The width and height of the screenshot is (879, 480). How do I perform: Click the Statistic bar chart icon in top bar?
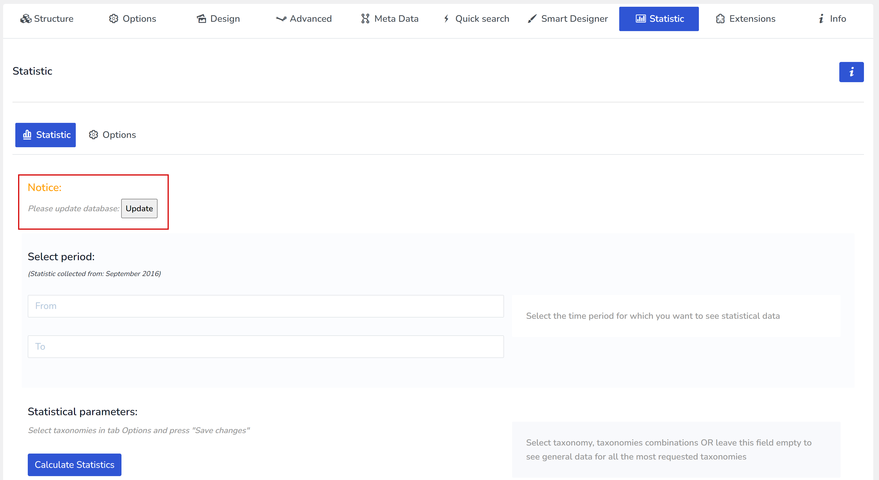(641, 19)
